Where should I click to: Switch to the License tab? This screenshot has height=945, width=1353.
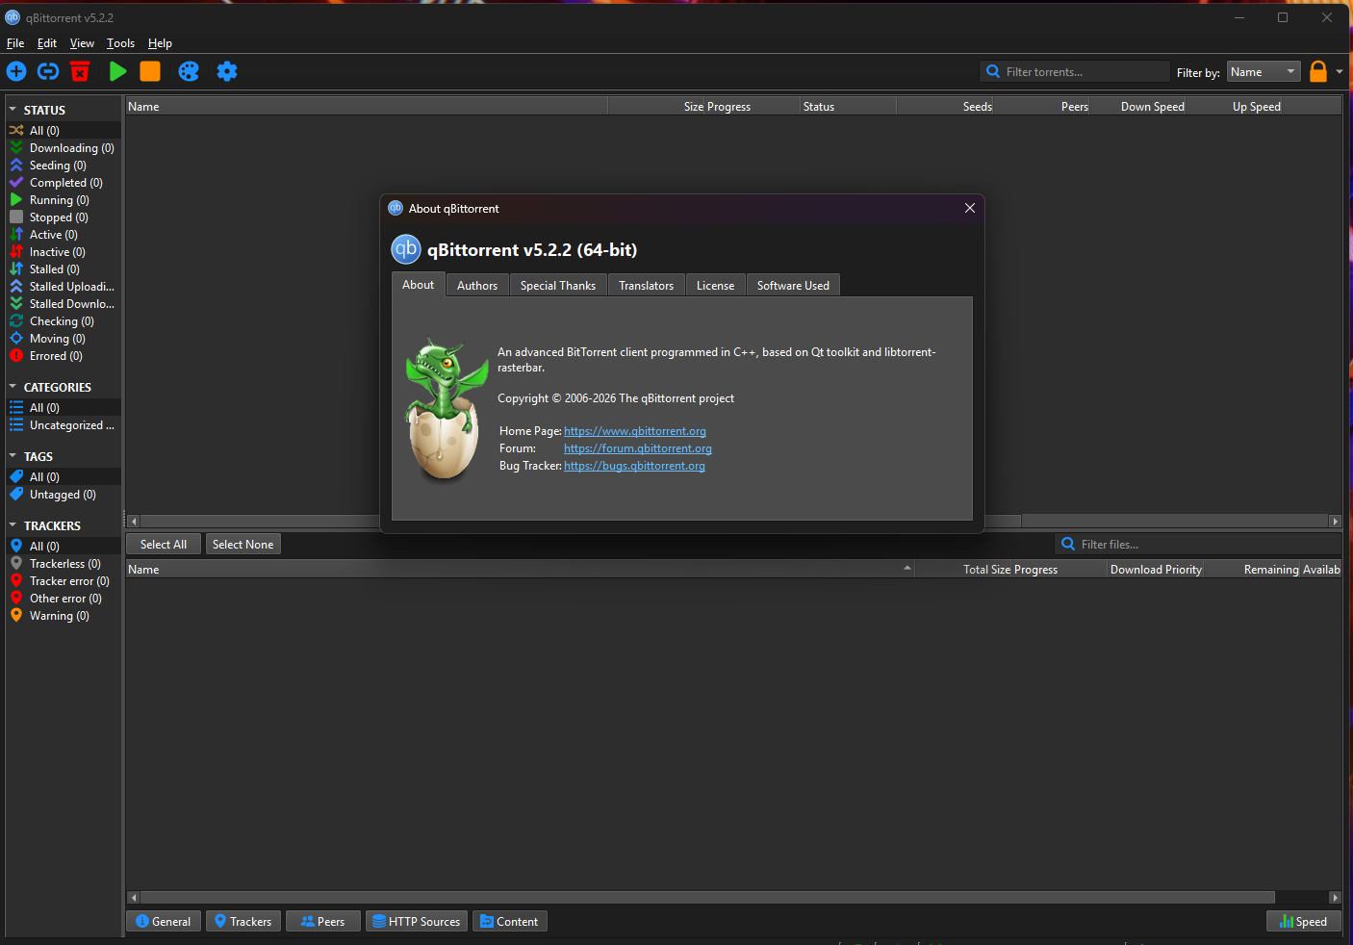(x=716, y=286)
